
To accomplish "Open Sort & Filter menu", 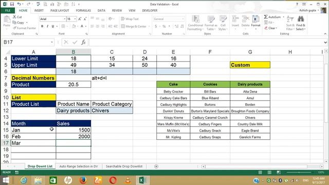I will [x=290, y=23].
